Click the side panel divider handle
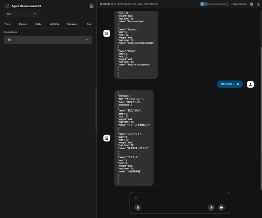The width and height of the screenshot is (262, 218). click(x=96, y=109)
